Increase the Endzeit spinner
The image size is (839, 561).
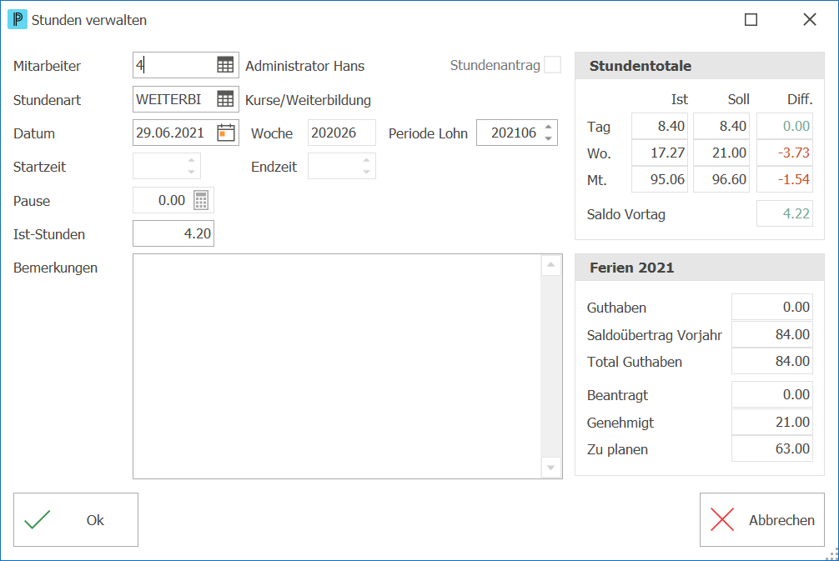point(366,160)
